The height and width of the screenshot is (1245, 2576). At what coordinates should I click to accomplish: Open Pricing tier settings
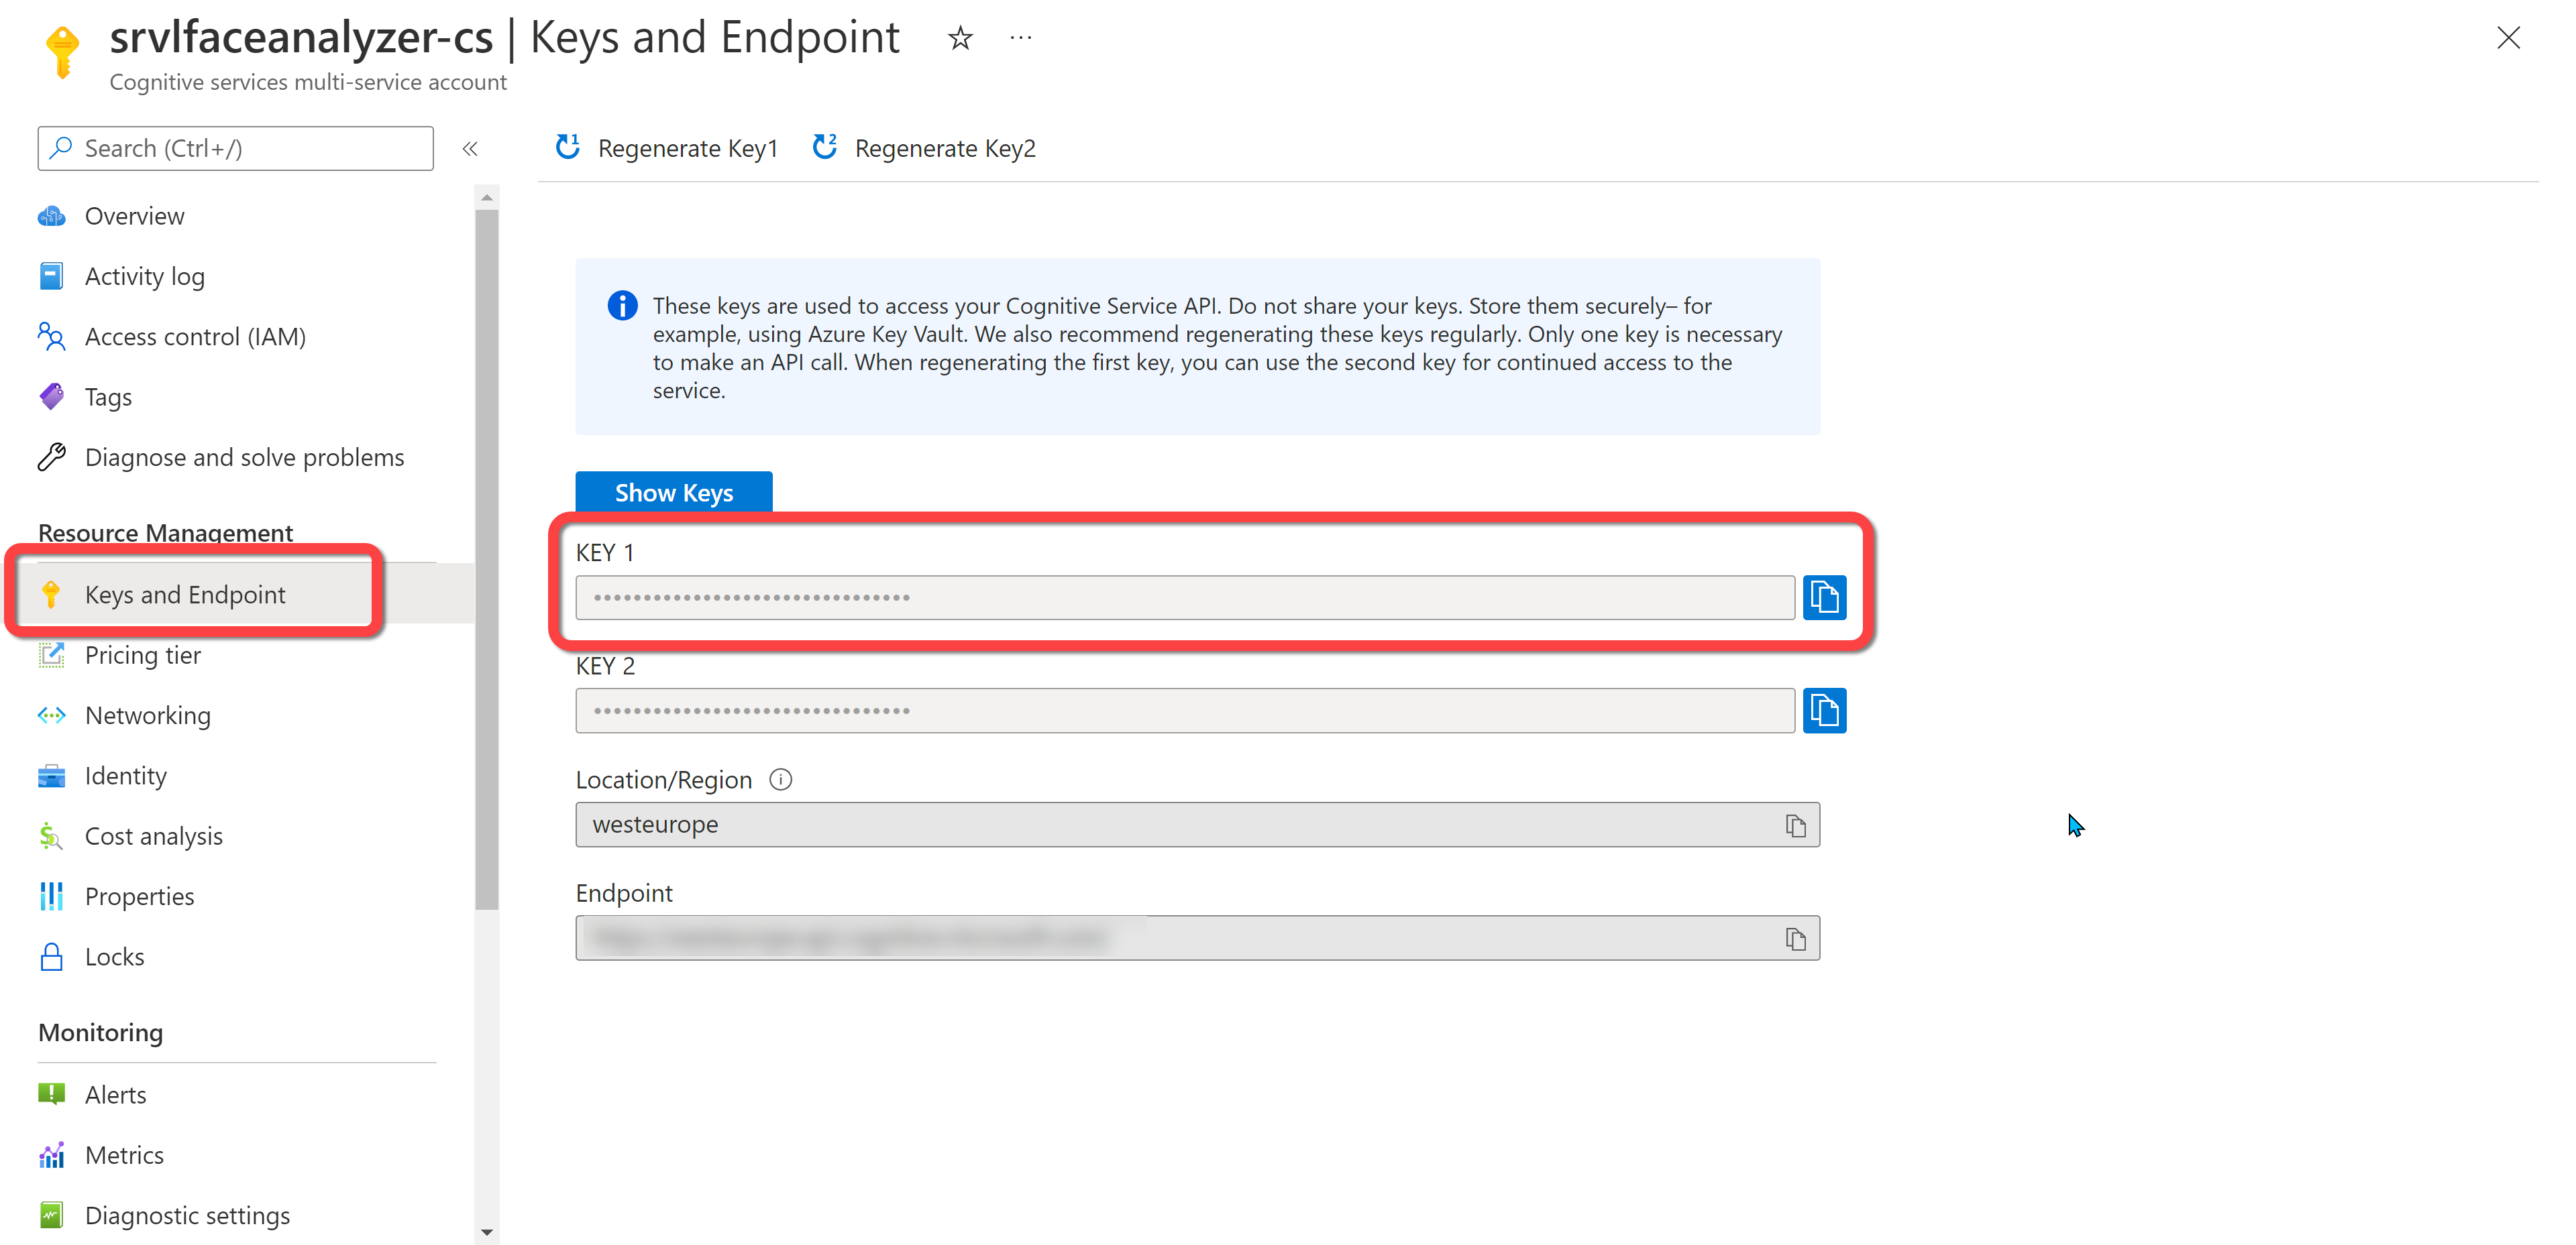pos(142,656)
